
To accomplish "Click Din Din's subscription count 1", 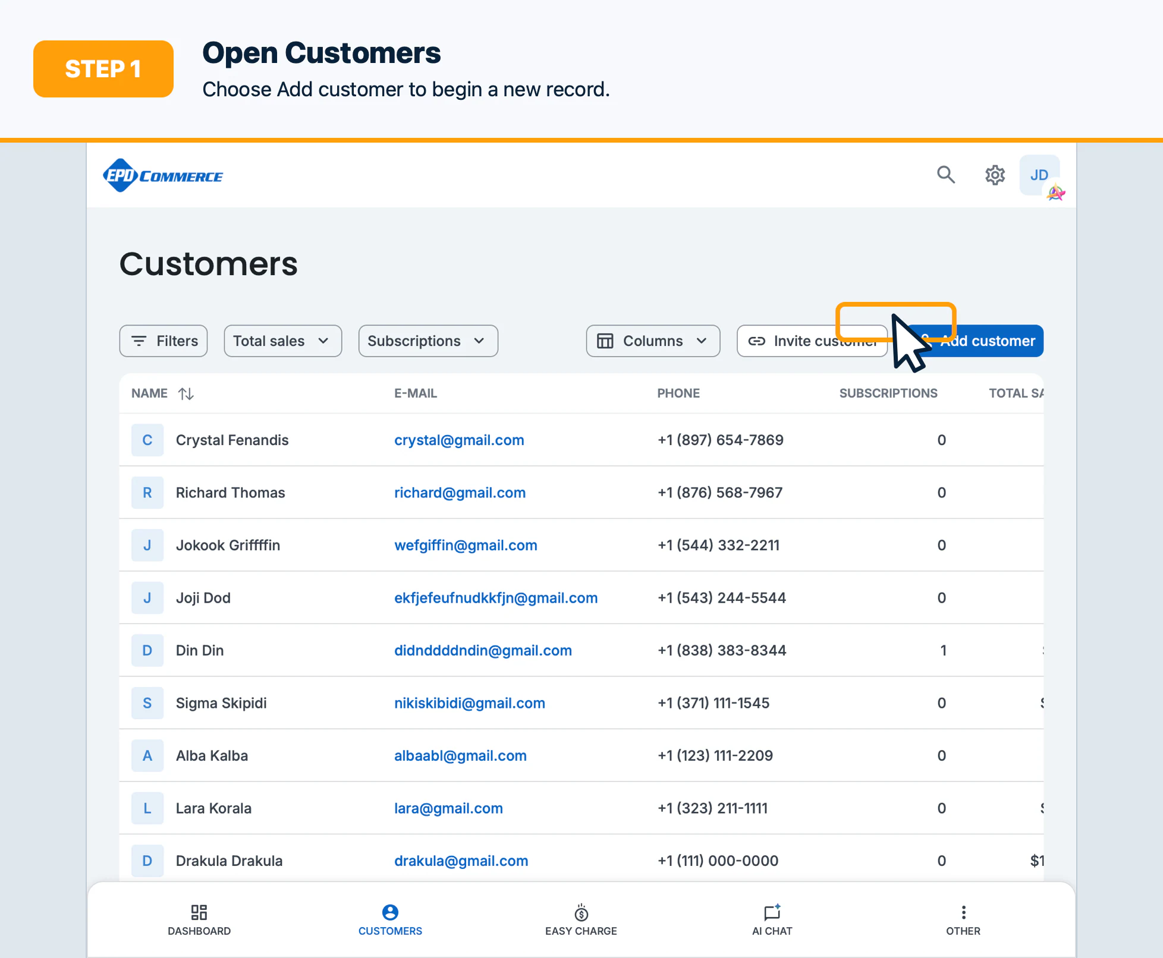I will (x=943, y=651).
